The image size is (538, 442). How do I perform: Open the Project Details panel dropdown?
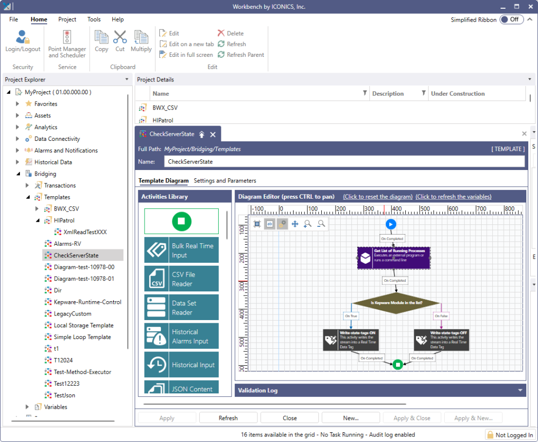530,79
